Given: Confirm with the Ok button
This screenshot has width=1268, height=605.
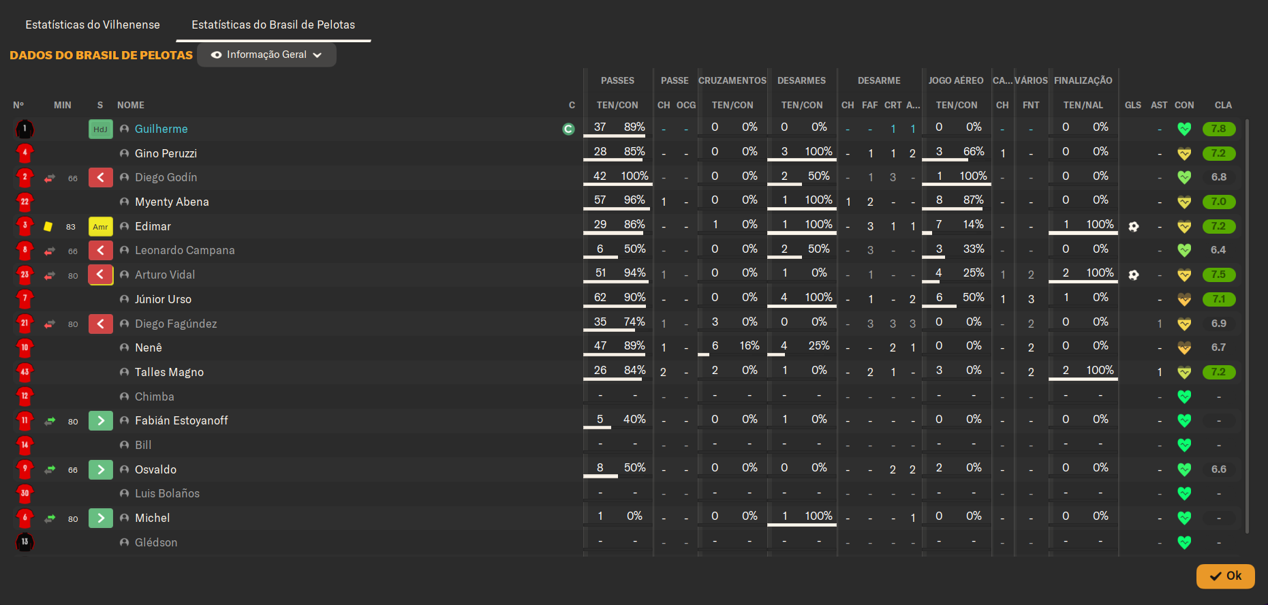Looking at the screenshot, I should coord(1225,576).
